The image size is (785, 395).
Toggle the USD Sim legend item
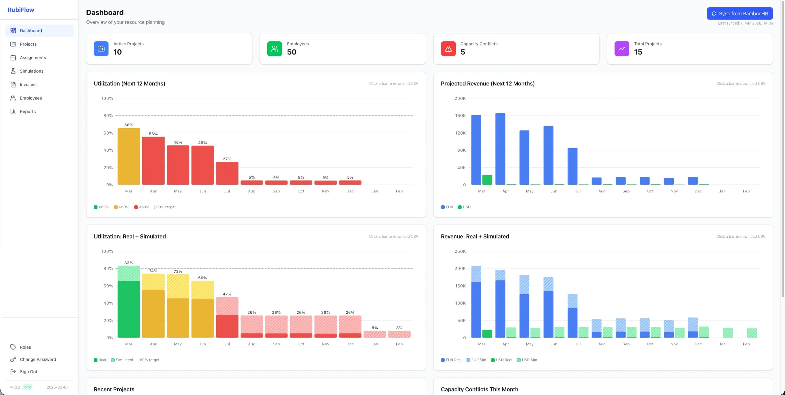[527, 360]
